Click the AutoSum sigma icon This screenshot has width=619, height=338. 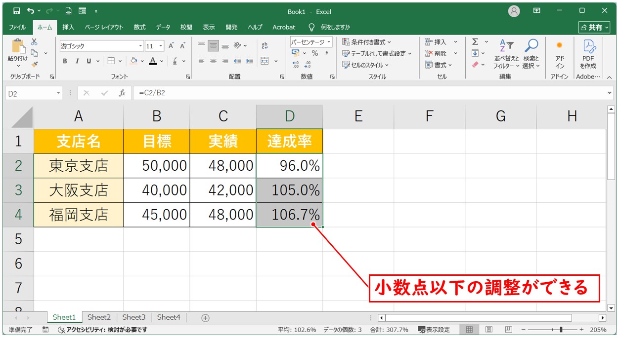coord(475,42)
